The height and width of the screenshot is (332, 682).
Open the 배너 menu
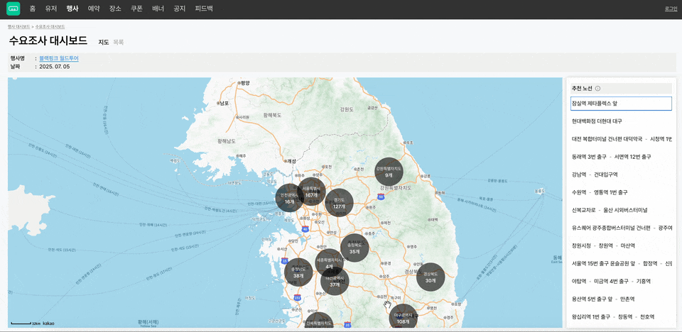click(158, 9)
